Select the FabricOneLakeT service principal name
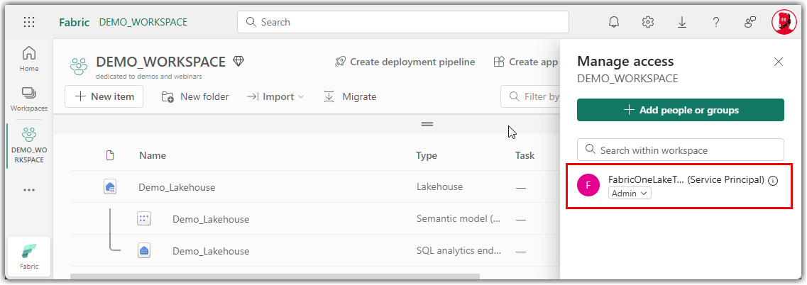Viewport: 807px width, 285px height. (x=686, y=180)
